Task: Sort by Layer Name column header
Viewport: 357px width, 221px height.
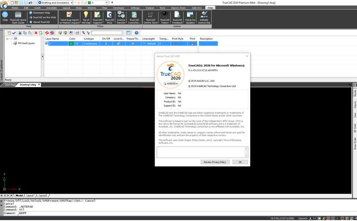Action: 56,39
